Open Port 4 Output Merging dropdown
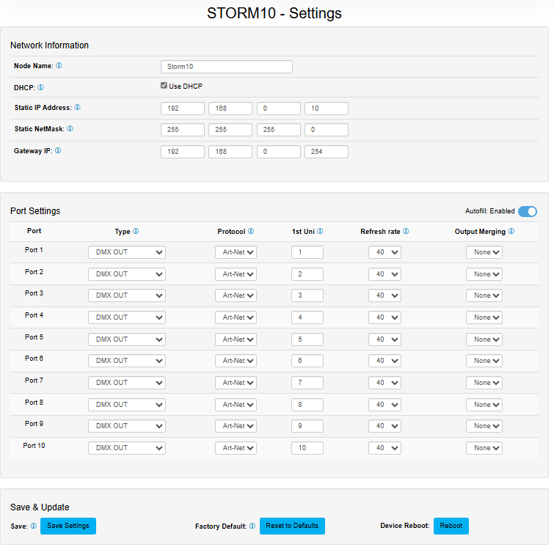Image resolution: width=554 pixels, height=547 pixels. [x=484, y=317]
